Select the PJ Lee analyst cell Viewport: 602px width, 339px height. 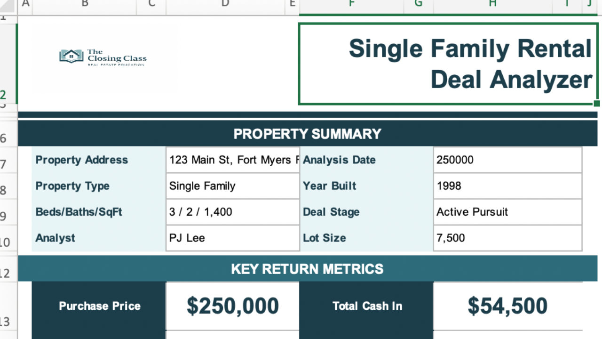pyautogui.click(x=233, y=238)
